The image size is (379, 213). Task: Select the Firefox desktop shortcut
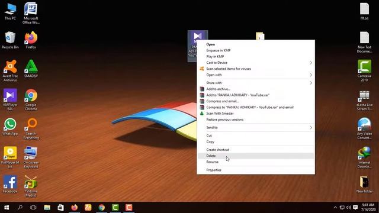click(x=31, y=40)
